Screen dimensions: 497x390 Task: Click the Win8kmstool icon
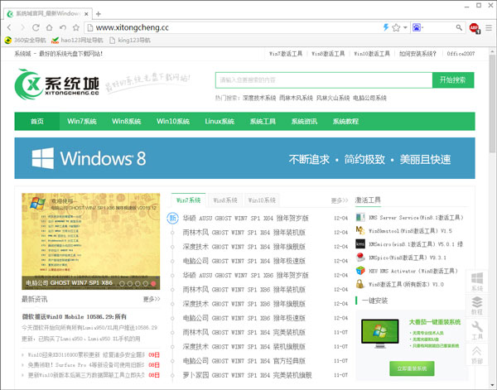pos(360,231)
